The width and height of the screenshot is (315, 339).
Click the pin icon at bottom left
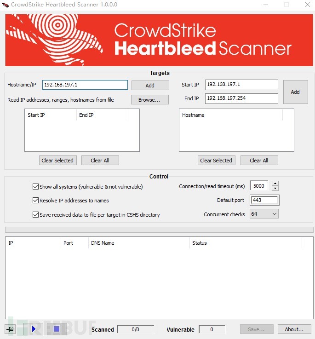point(10,329)
